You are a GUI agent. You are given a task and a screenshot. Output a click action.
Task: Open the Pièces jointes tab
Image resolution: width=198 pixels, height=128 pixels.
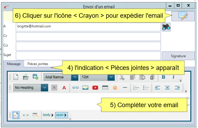[38, 64]
